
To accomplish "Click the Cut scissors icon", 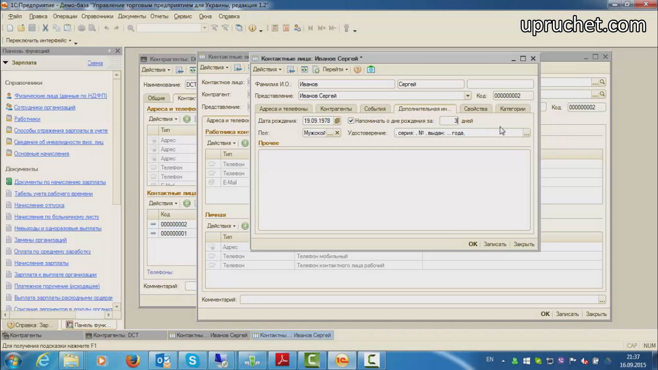I will click(x=45, y=28).
